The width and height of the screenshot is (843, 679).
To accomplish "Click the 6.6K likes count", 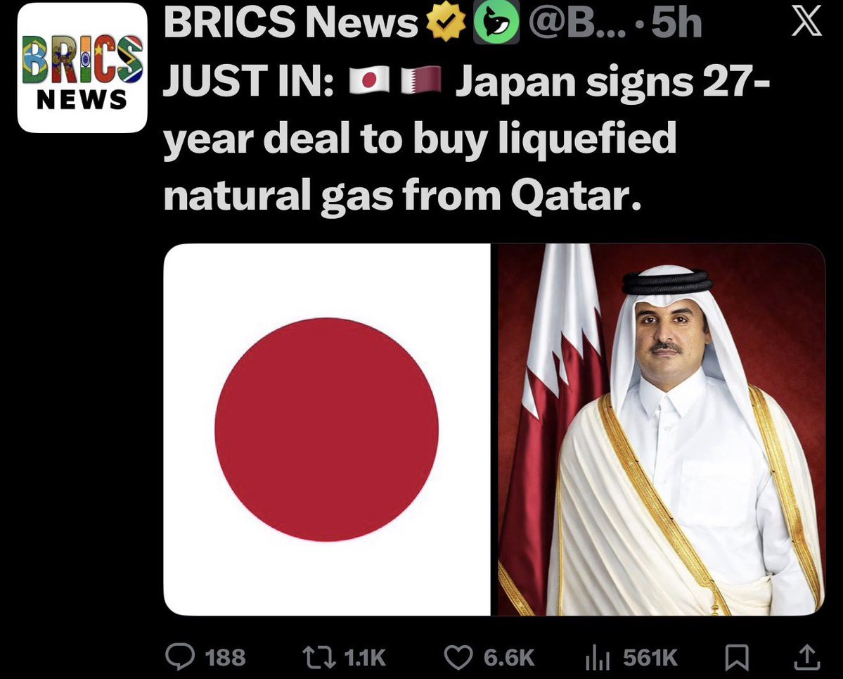I will point(508,657).
